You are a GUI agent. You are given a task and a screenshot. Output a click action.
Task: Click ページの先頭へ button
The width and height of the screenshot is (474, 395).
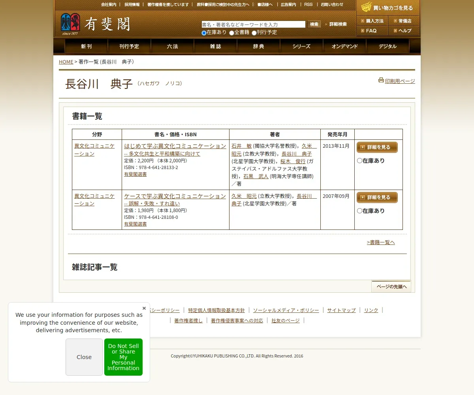(391, 286)
